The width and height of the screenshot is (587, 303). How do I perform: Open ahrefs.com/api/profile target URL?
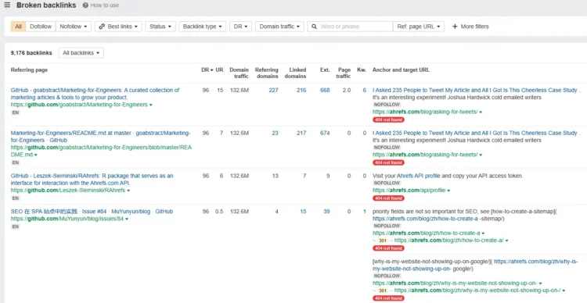click(409, 191)
